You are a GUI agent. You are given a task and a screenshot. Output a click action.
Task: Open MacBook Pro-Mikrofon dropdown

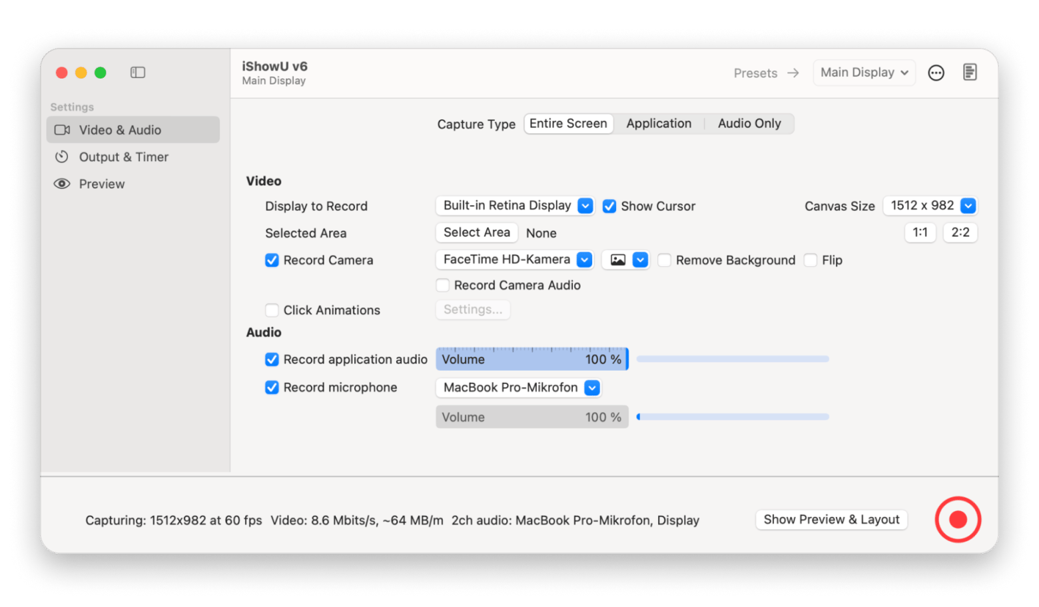pyautogui.click(x=518, y=387)
